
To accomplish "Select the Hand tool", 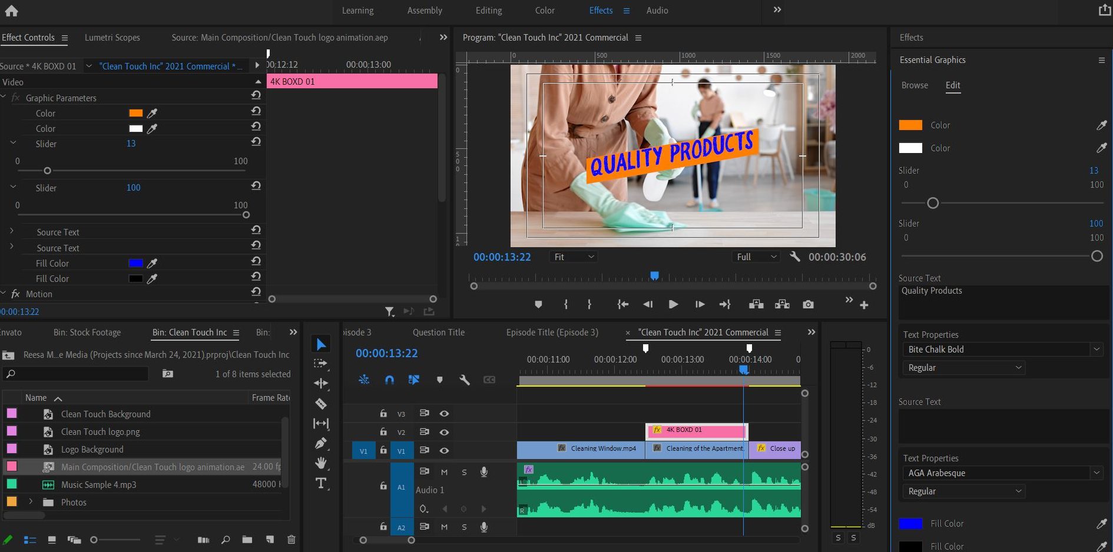I will pyautogui.click(x=321, y=463).
